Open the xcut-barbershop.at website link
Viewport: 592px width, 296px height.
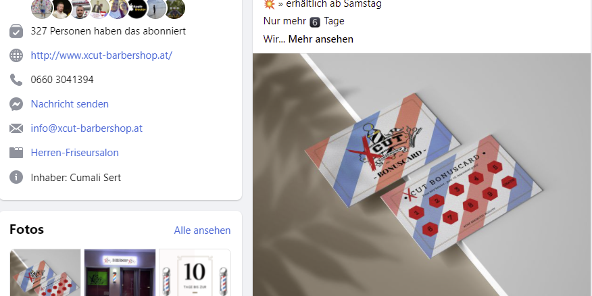coord(101,55)
